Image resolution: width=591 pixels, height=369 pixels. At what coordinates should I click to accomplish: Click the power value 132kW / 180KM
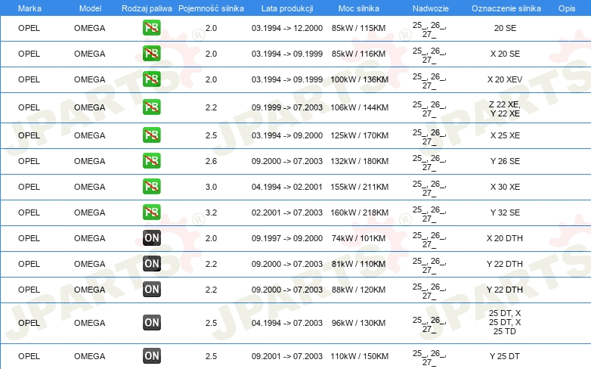pos(359,161)
